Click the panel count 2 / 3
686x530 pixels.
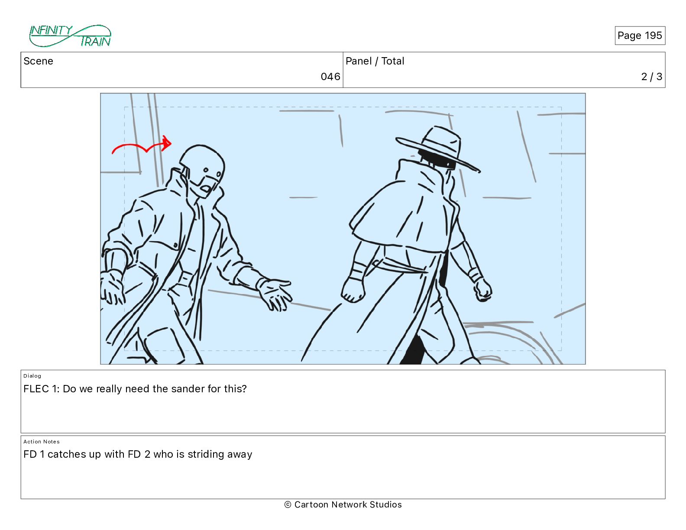[651, 77]
